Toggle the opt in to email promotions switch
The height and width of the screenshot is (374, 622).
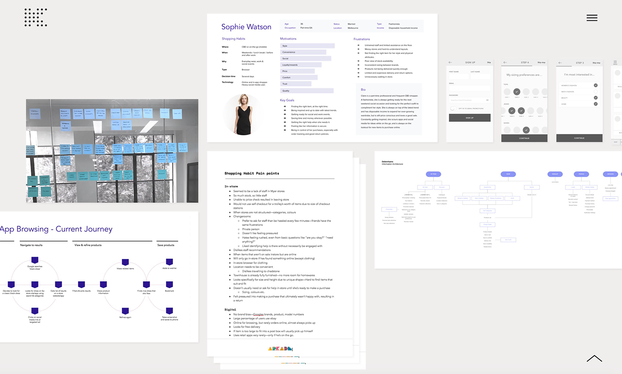(453, 108)
